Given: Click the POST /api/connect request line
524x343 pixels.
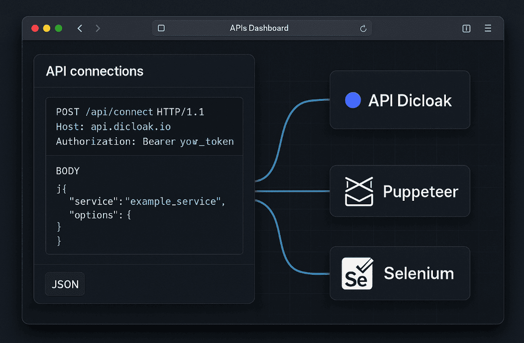Looking at the screenshot, I should click(130, 112).
